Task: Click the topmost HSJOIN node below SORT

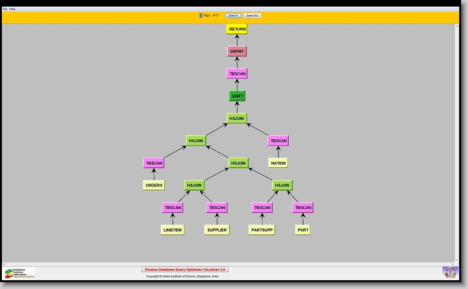Action: point(237,118)
